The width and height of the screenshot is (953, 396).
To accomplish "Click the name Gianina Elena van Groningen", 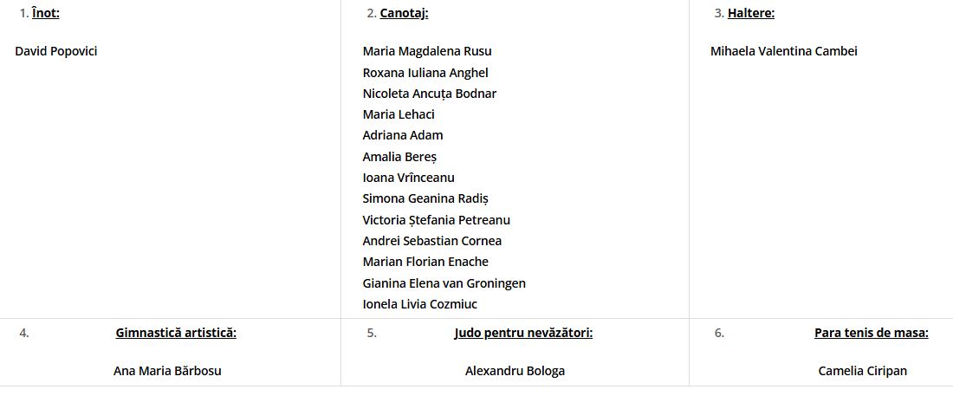I will tap(444, 283).
